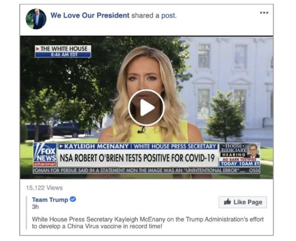Click the scrolling news ticker at video bottom

pos(147,170)
